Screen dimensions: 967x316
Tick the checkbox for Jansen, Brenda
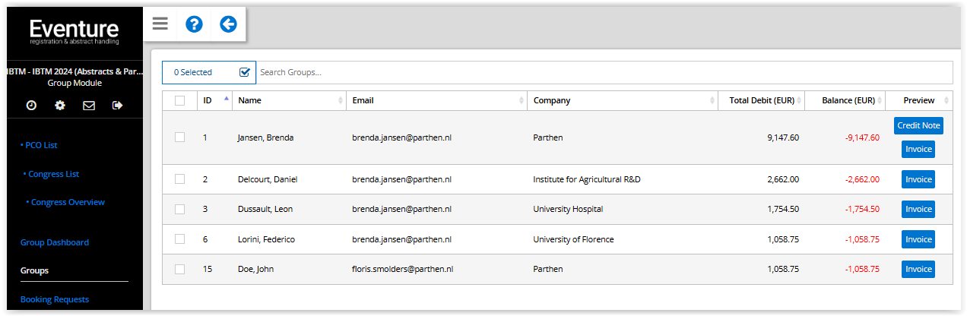pyautogui.click(x=179, y=137)
